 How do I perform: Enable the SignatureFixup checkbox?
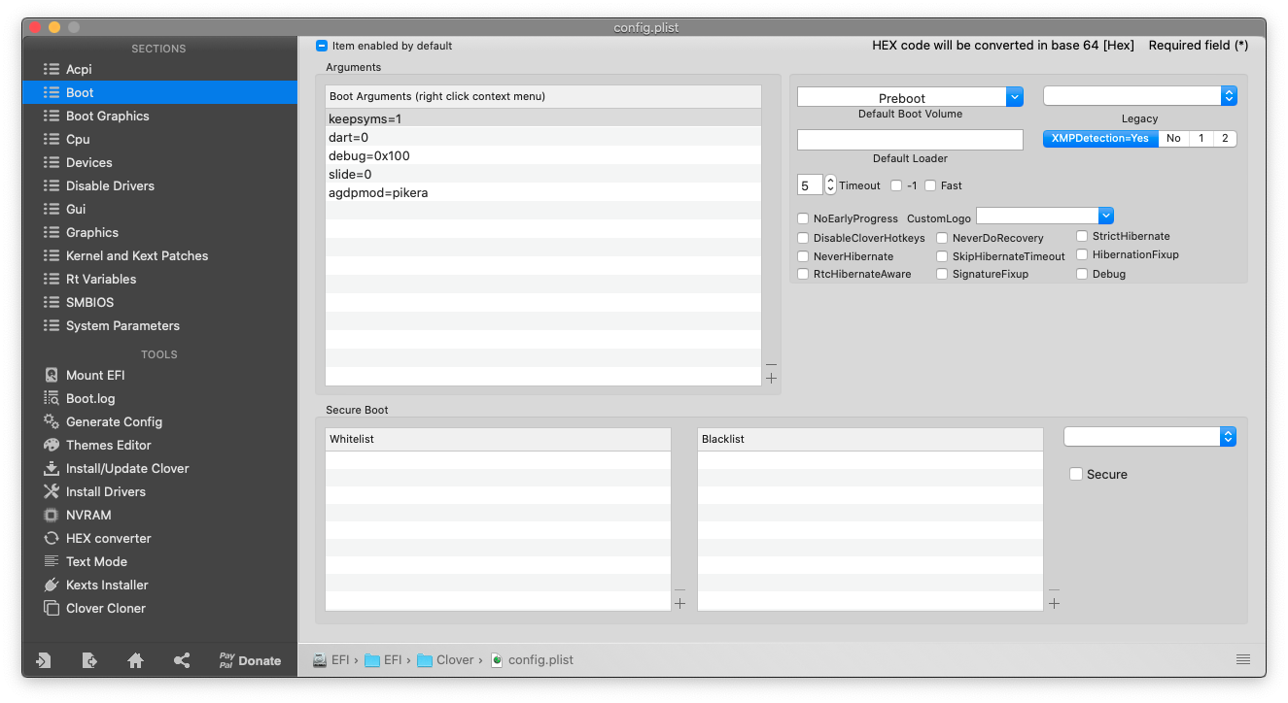(942, 274)
